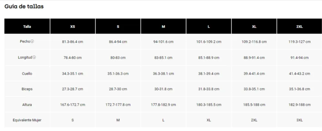Click the info icon next to Longitud

(x=34, y=58)
